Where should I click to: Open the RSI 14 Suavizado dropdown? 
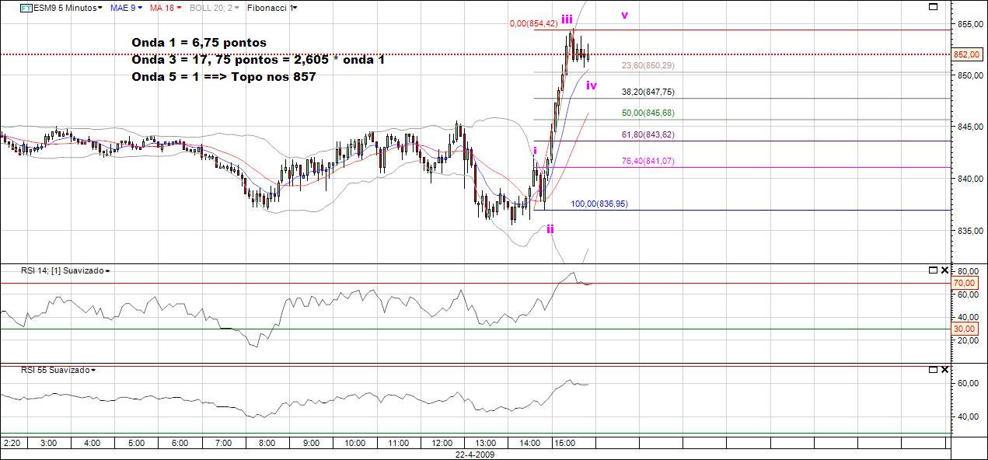(x=65, y=270)
